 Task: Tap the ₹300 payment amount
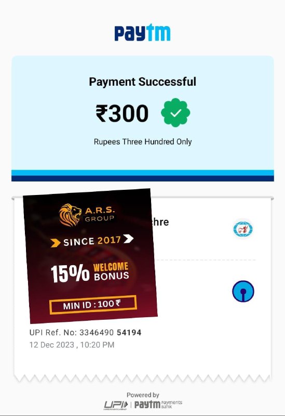tap(122, 113)
